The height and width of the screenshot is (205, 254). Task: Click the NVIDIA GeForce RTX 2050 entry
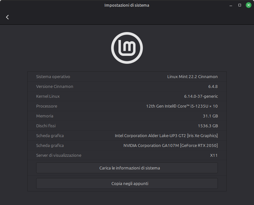click(170, 146)
